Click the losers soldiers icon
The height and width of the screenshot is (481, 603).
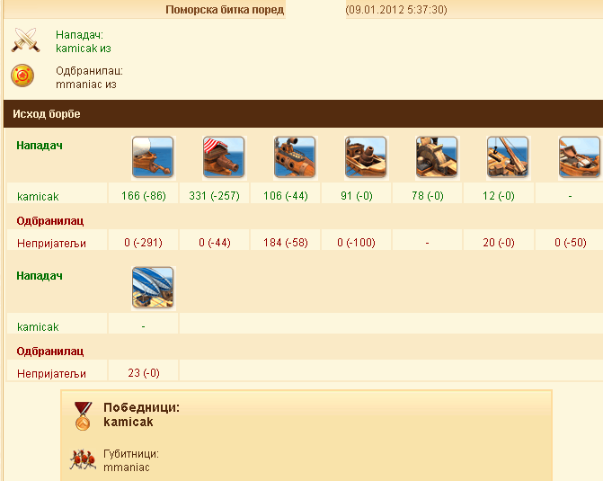point(83,459)
